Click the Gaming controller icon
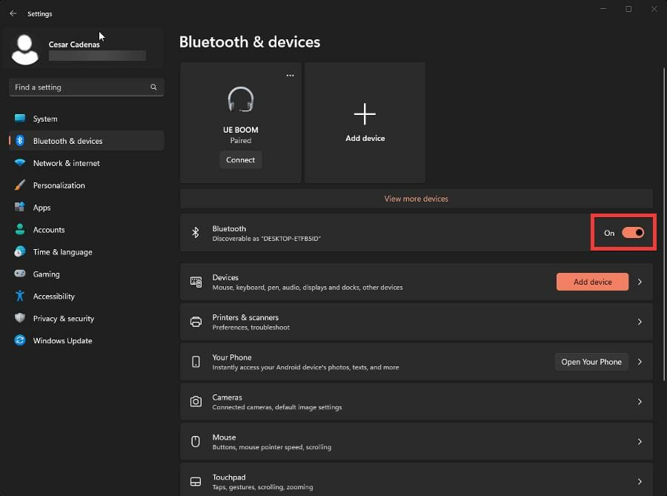 20,274
